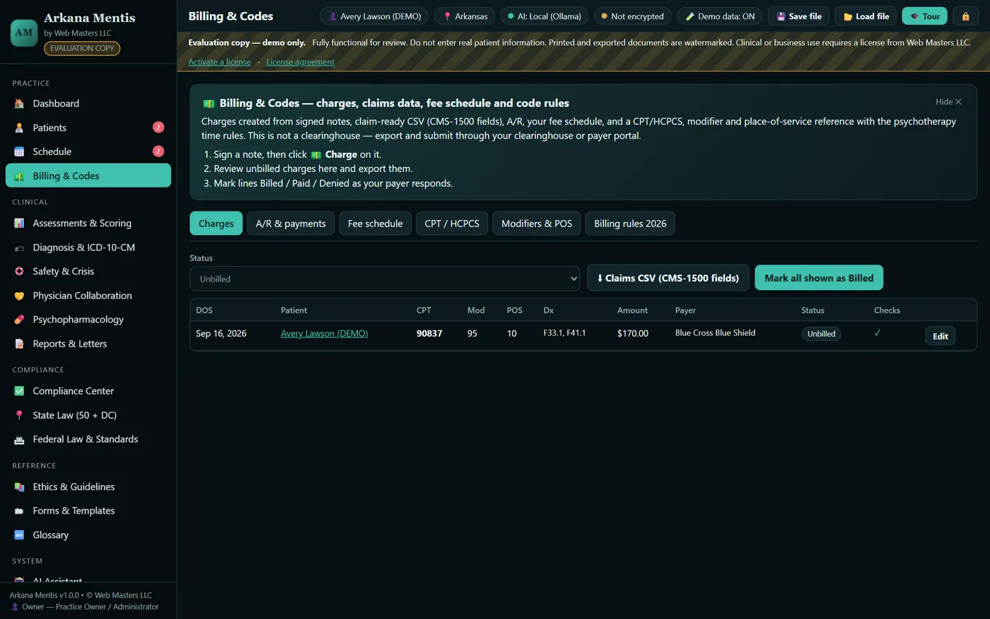Open the Arkansas state selector chip
Screen dimensions: 990x619
point(465,16)
